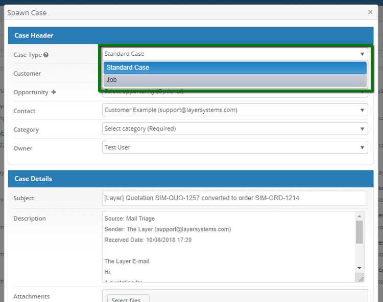Click the Attachments label
Viewport: 383px width, 302px height.
tap(32, 296)
